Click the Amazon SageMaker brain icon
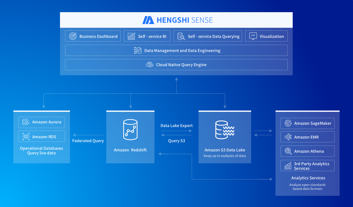This screenshot has width=353, height=207. [288, 123]
